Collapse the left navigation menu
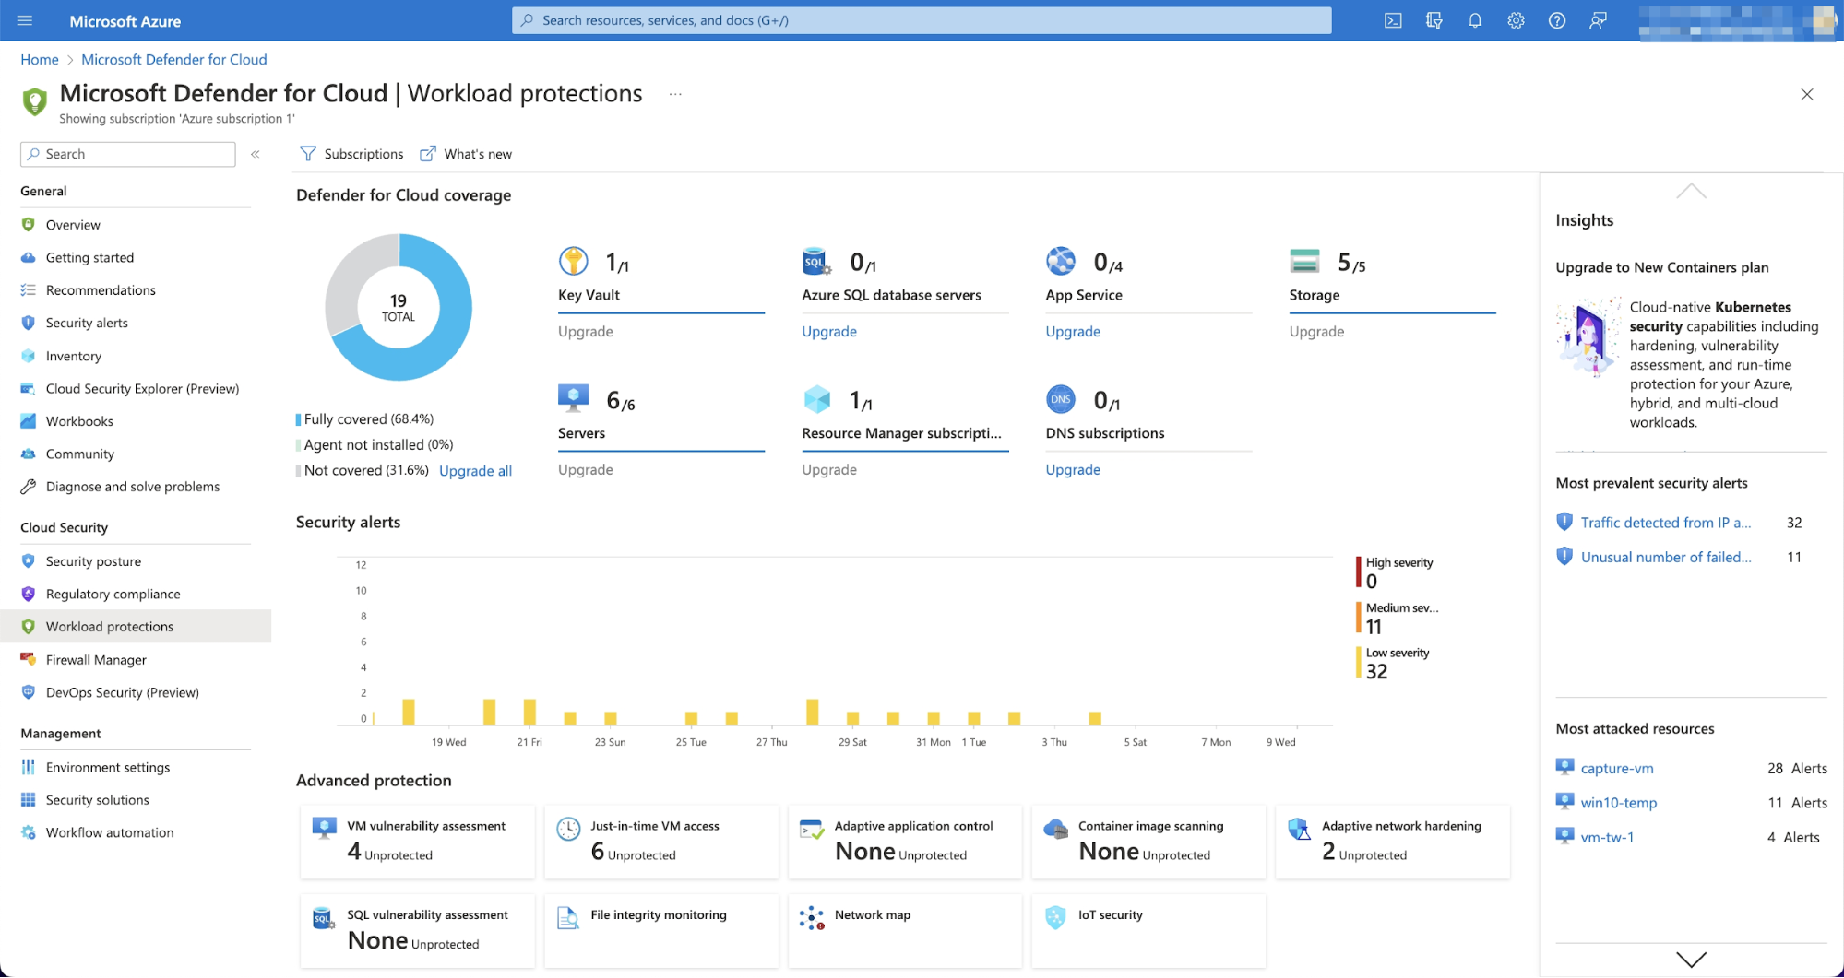 pos(256,154)
